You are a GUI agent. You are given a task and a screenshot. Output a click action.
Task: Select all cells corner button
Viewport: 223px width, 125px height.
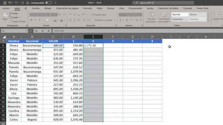[x=4, y=37]
